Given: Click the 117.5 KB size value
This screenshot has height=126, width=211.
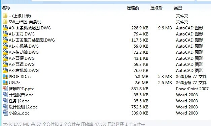Looking at the screenshot, I should pyautogui.click(x=140, y=40).
